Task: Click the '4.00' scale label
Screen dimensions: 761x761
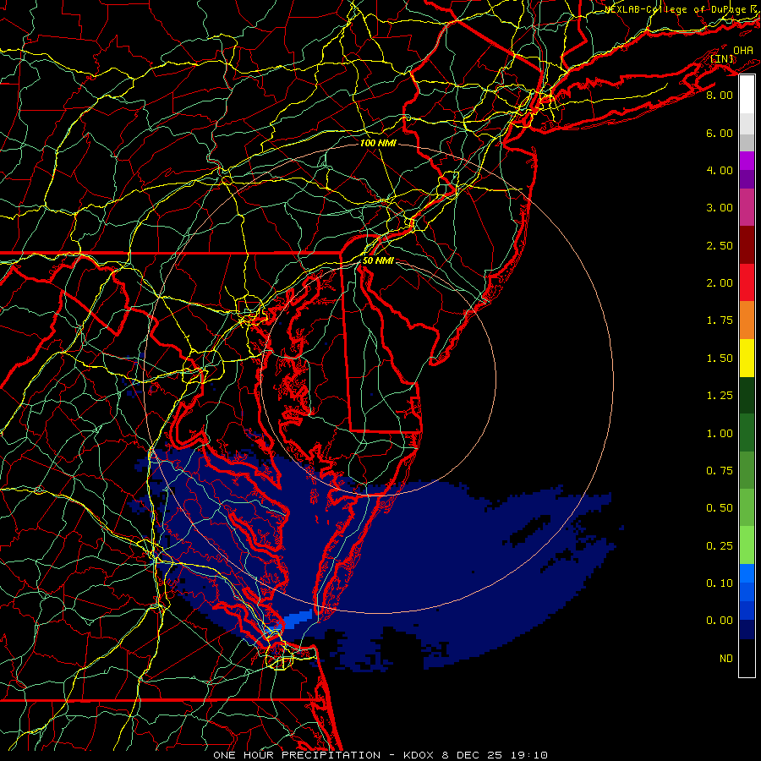Action: pos(720,170)
